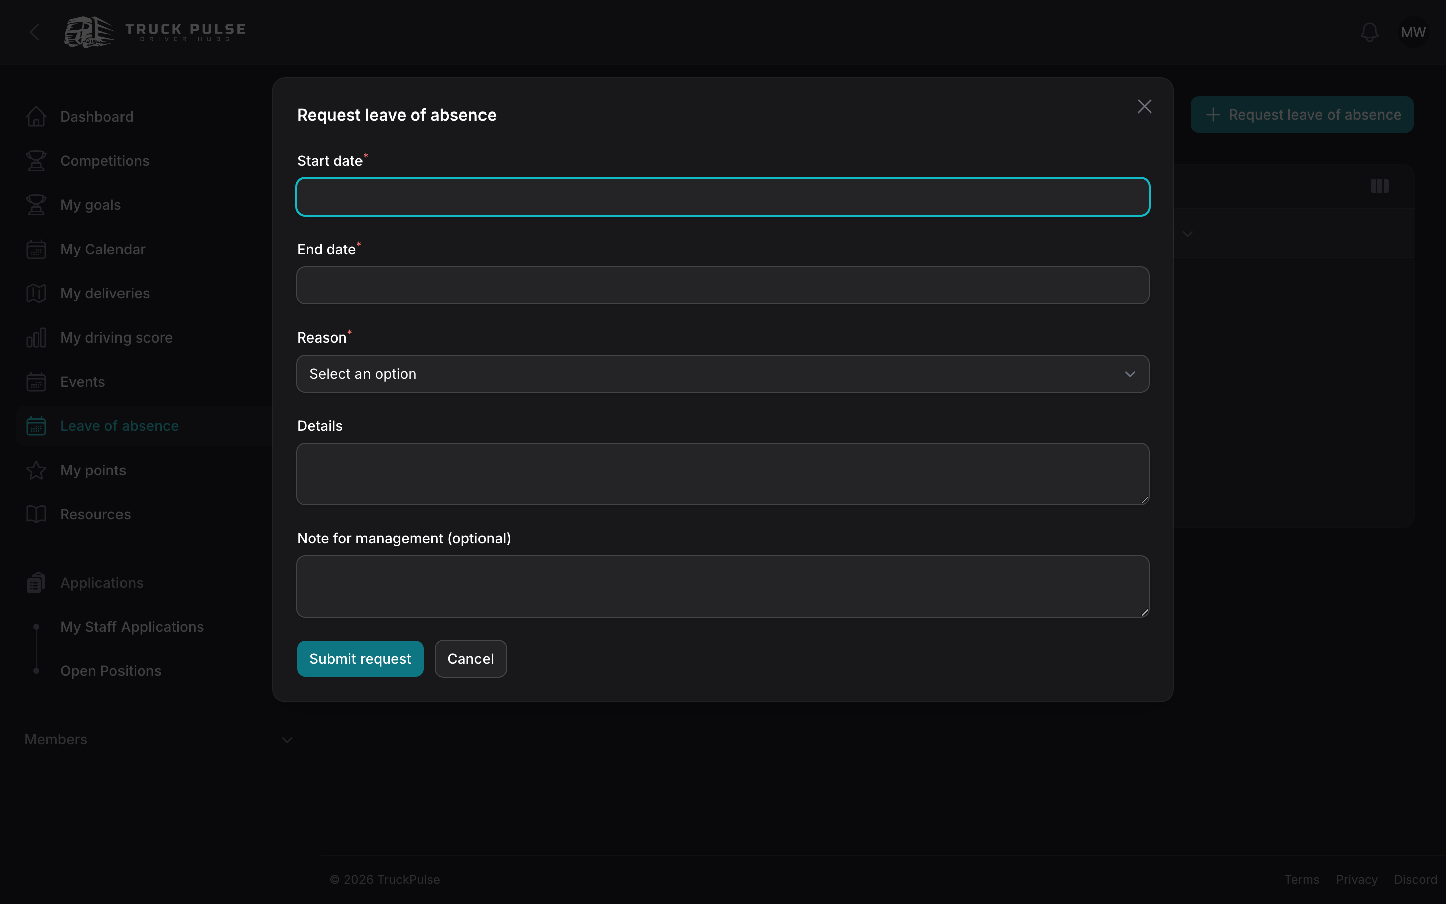The width and height of the screenshot is (1446, 904).
Task: Click the My Calendar icon
Action: [36, 249]
